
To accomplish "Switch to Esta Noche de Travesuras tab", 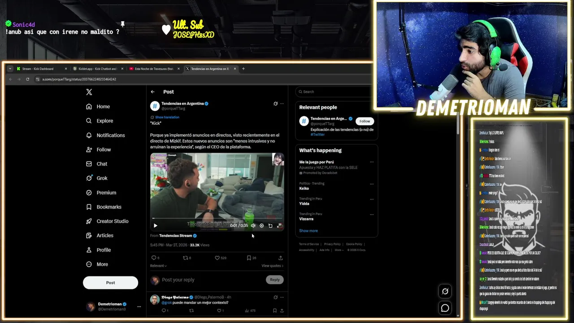I will pyautogui.click(x=154, y=69).
